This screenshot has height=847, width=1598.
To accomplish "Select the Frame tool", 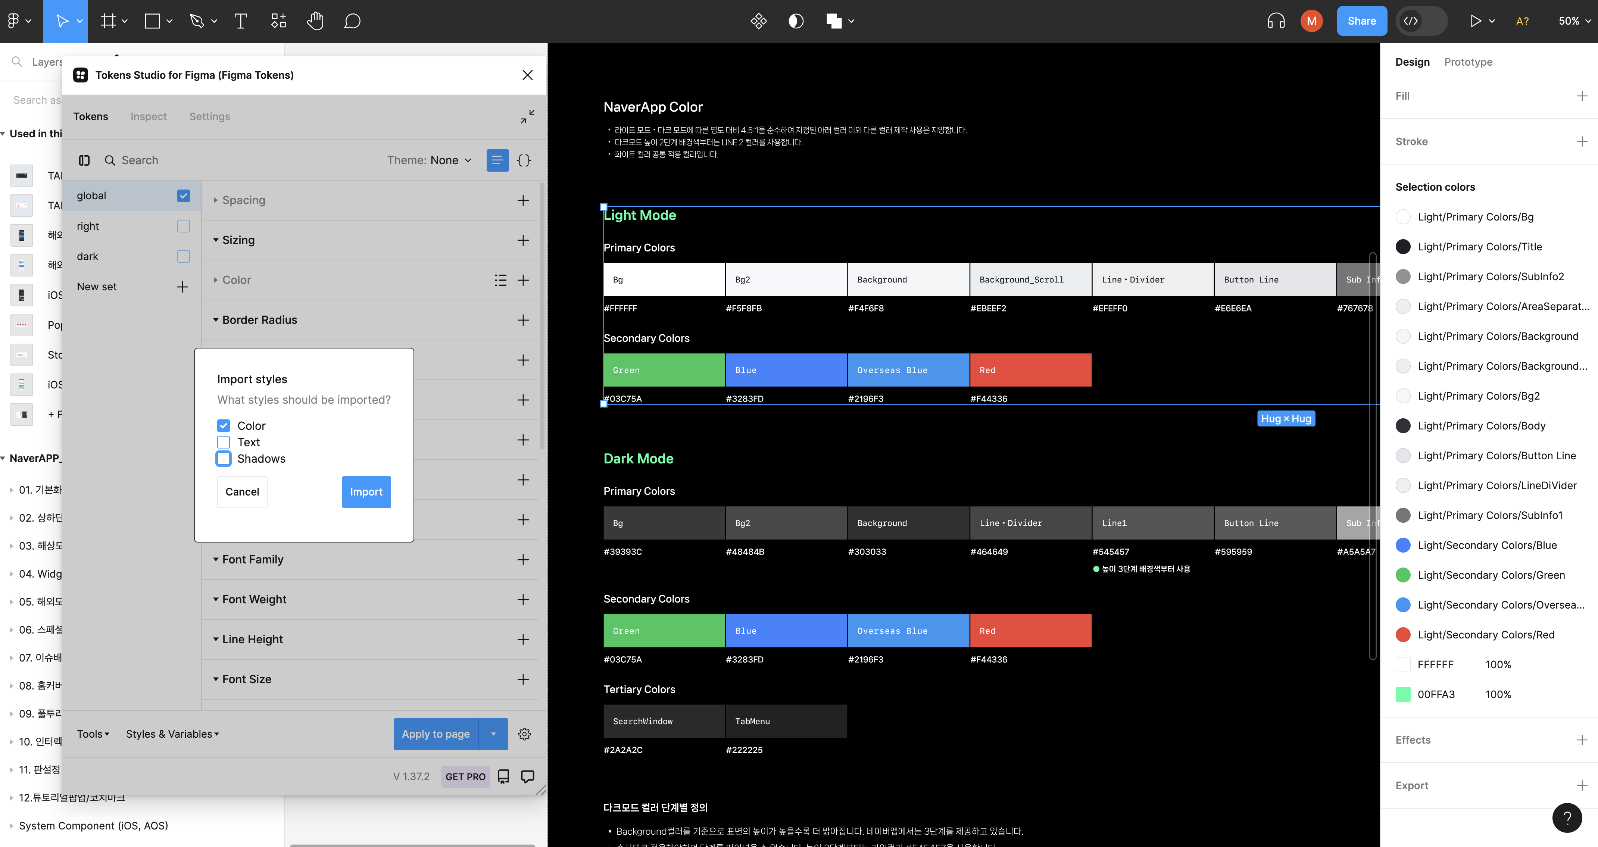I will click(109, 21).
